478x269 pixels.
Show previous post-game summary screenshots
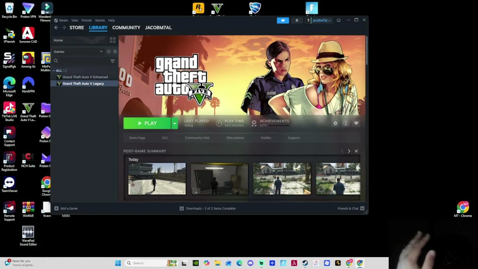(342, 151)
